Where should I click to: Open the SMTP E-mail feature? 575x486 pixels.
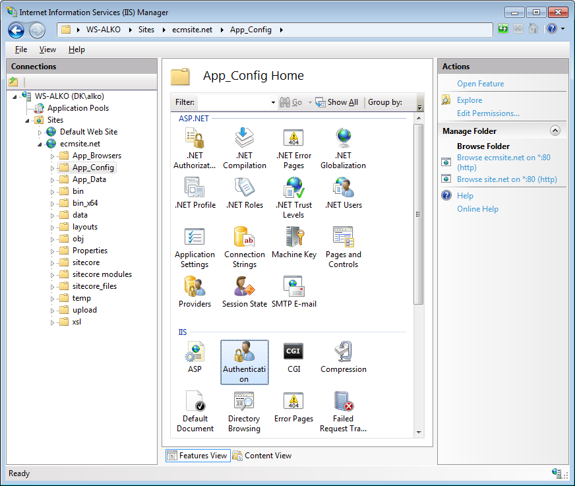(293, 292)
